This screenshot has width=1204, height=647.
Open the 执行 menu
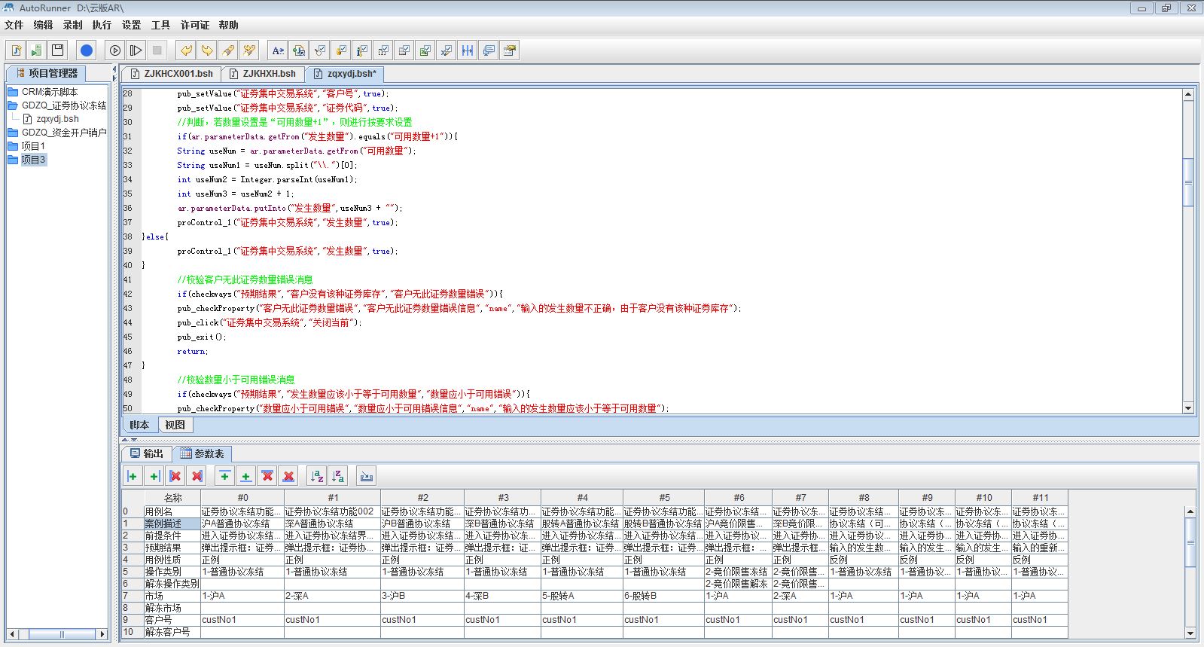tap(102, 25)
